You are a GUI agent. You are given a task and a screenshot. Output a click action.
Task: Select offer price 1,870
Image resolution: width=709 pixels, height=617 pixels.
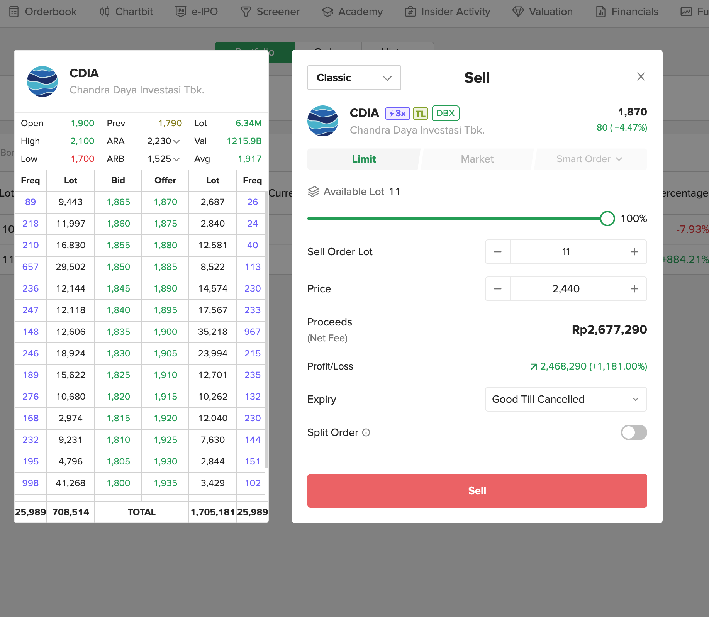tap(165, 202)
